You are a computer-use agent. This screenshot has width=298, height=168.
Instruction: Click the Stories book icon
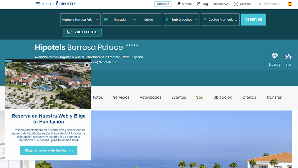179,4
